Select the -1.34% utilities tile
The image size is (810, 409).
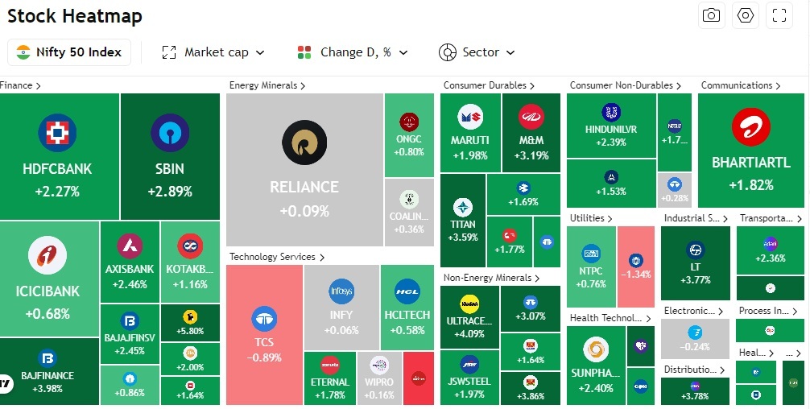(636, 267)
